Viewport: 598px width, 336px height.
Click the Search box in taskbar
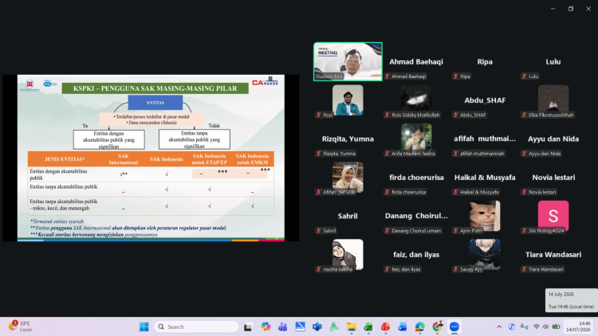[196, 326]
